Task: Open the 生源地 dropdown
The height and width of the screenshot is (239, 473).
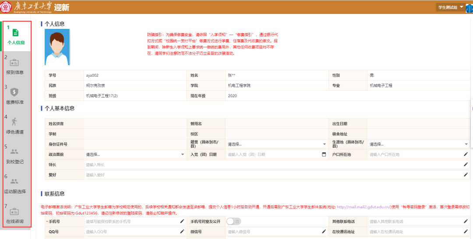Action: [x=419, y=144]
